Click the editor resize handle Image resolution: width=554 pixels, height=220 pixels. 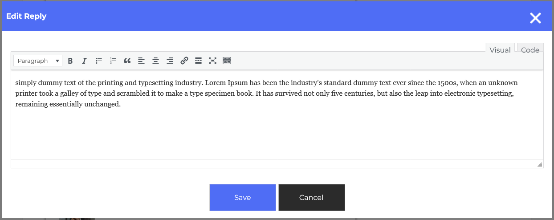pos(540,164)
